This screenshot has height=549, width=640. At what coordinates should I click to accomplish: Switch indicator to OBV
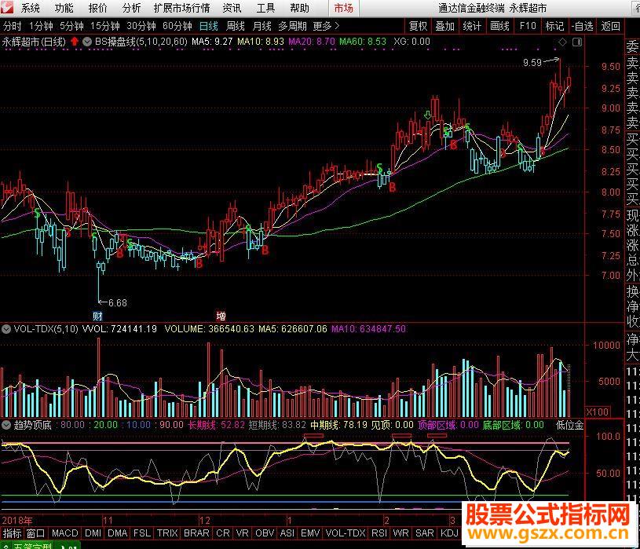(265, 533)
